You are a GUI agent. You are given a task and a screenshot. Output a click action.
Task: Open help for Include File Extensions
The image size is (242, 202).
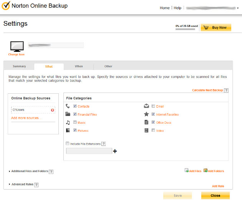pos(104,144)
